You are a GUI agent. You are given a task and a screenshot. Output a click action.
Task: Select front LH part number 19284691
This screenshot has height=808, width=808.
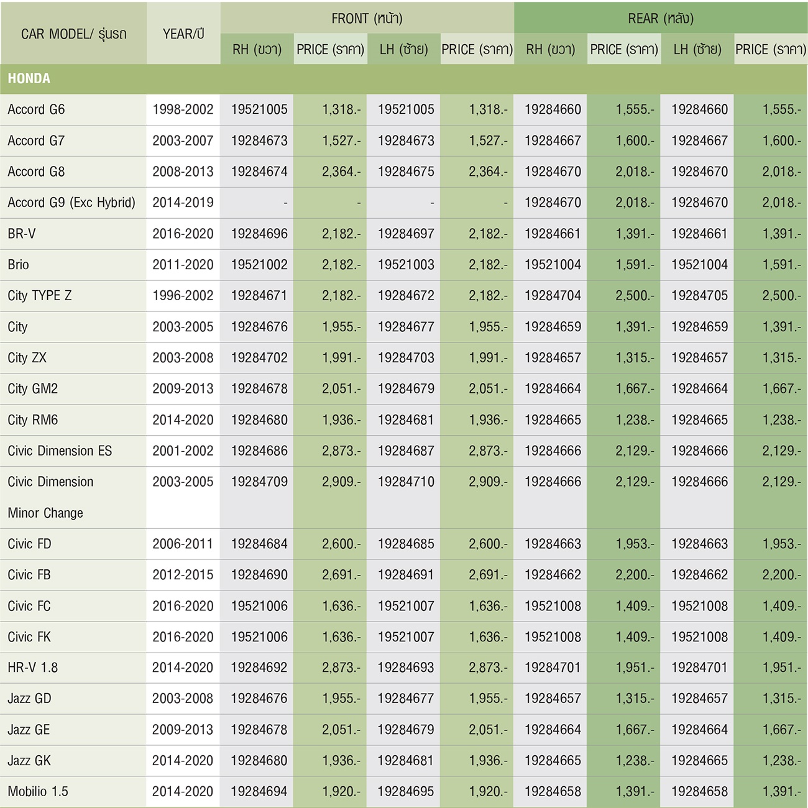(406, 575)
